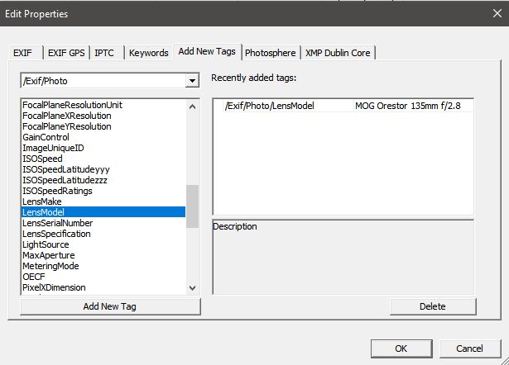This screenshot has height=365, width=509.
Task: Choose LensSerialNumber from the list
Action: click(58, 223)
